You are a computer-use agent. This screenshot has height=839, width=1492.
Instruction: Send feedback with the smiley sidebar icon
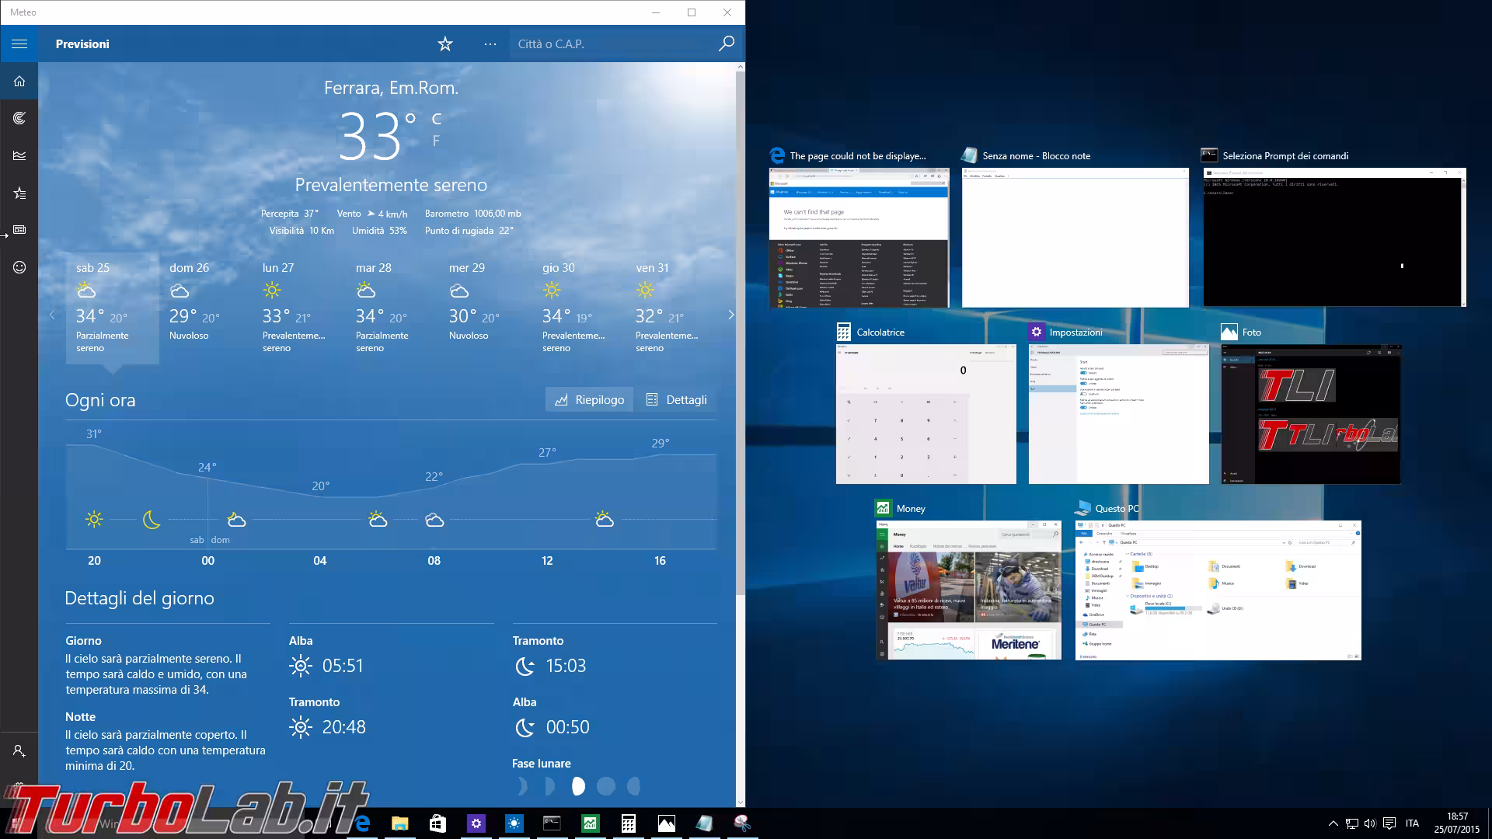(x=19, y=268)
